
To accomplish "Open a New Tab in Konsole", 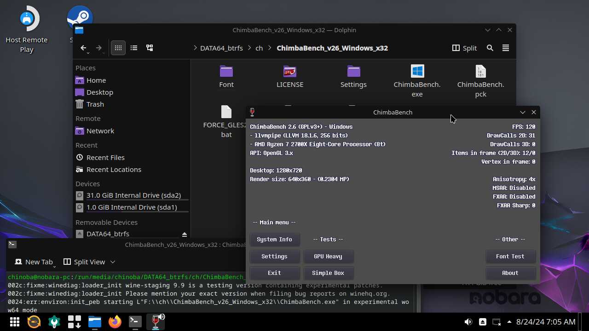I will pos(35,262).
